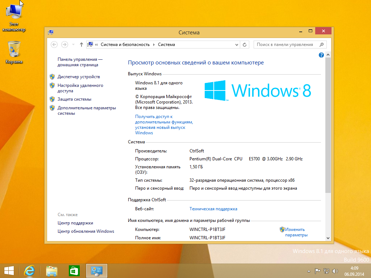Open Windows Store from taskbar
371x278 pixels.
74,271
